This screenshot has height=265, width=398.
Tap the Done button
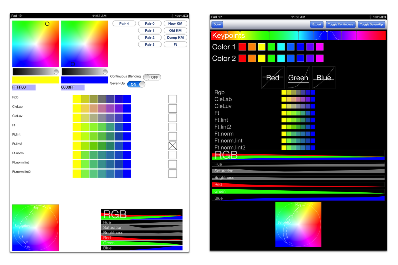[217, 24]
